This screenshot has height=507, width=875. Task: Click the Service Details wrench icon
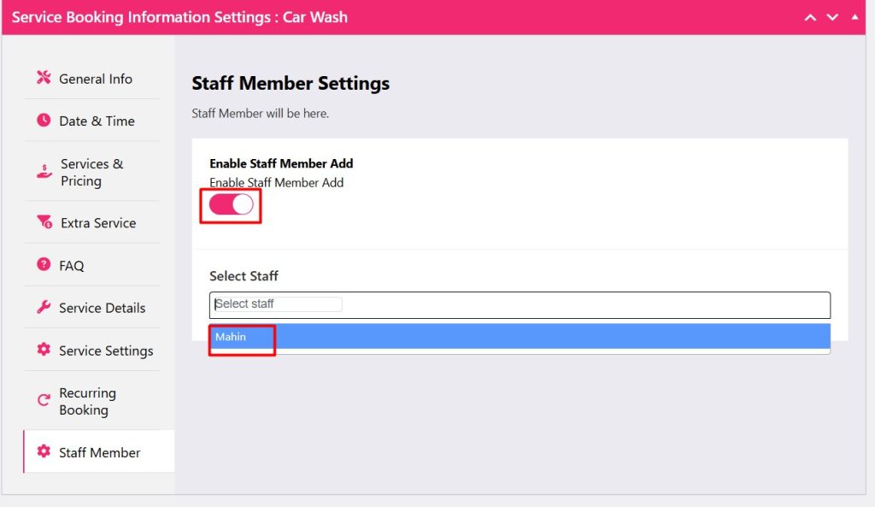tap(44, 308)
